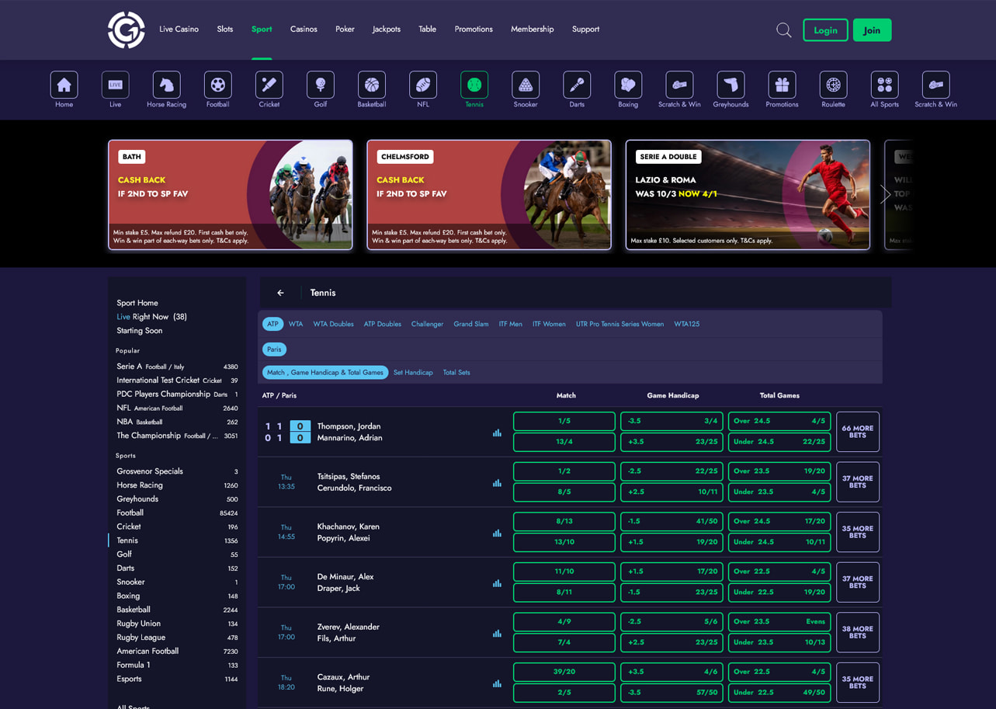This screenshot has height=709, width=996.
Task: Switch to the Challenger tab
Action: coord(427,324)
